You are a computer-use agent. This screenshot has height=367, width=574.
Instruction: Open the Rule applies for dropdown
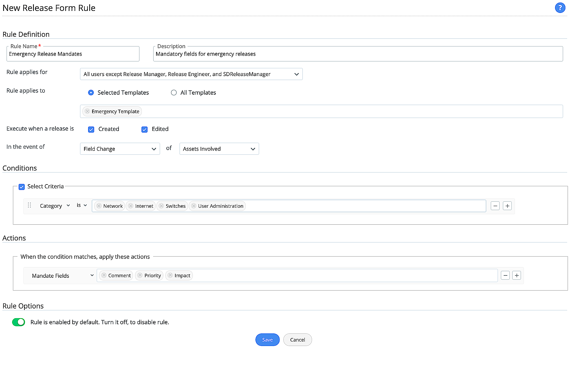pos(191,74)
